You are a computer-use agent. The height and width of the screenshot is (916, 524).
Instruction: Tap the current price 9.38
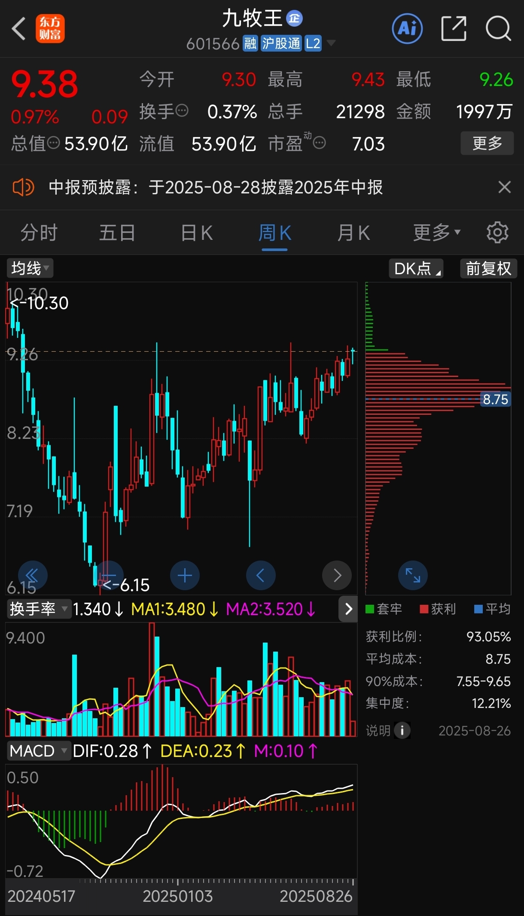click(x=45, y=84)
